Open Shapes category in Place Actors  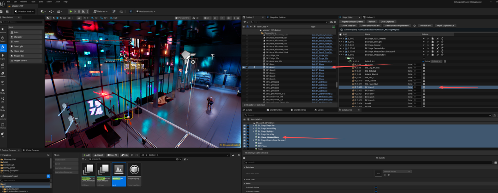pyautogui.click(x=3, y=74)
